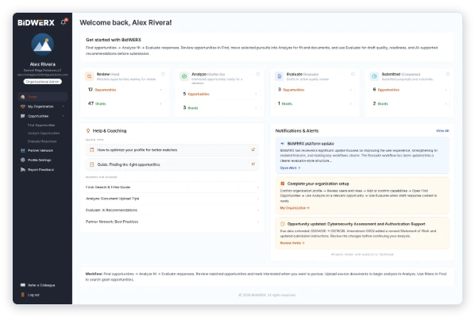Open Partner Network: Best Practices guide
This screenshot has height=317, width=475.
[x=172, y=222]
